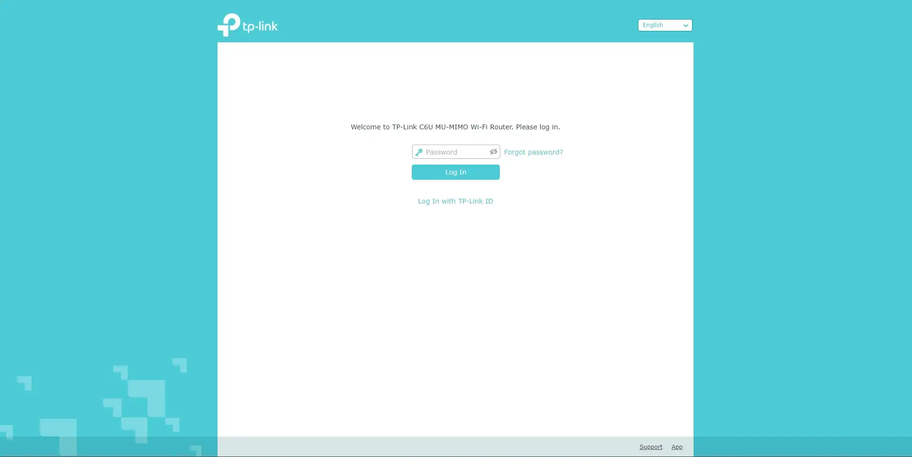Focus the Password input field
912x457 pixels.
tap(456, 152)
